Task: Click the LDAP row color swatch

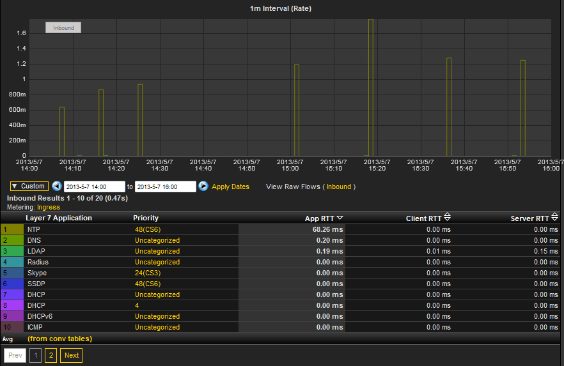Action: click(12, 251)
